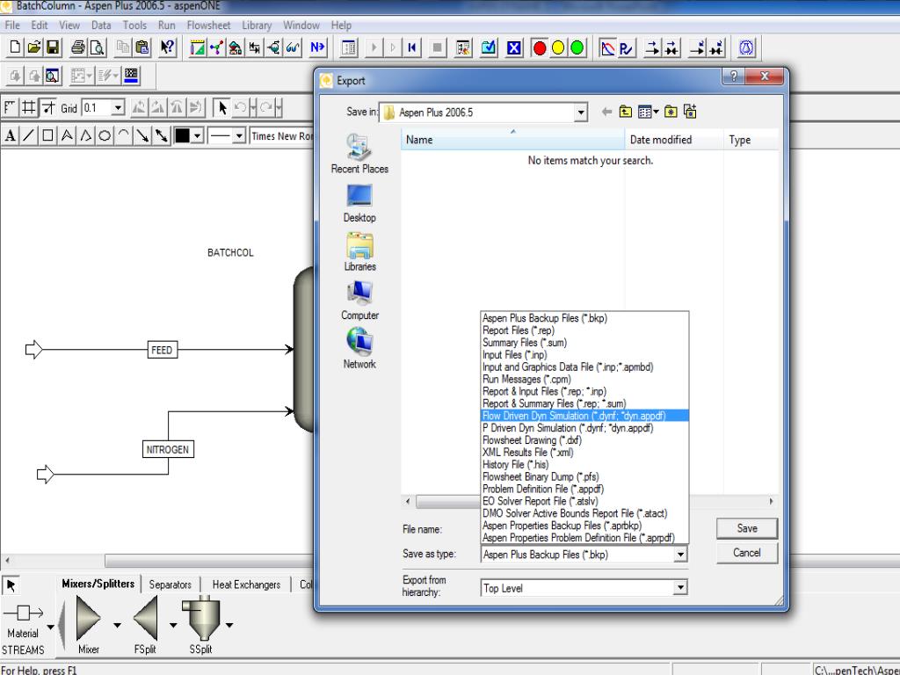This screenshot has width=900, height=675.
Task: Click the Print icon in the toolbar
Action: point(78,47)
